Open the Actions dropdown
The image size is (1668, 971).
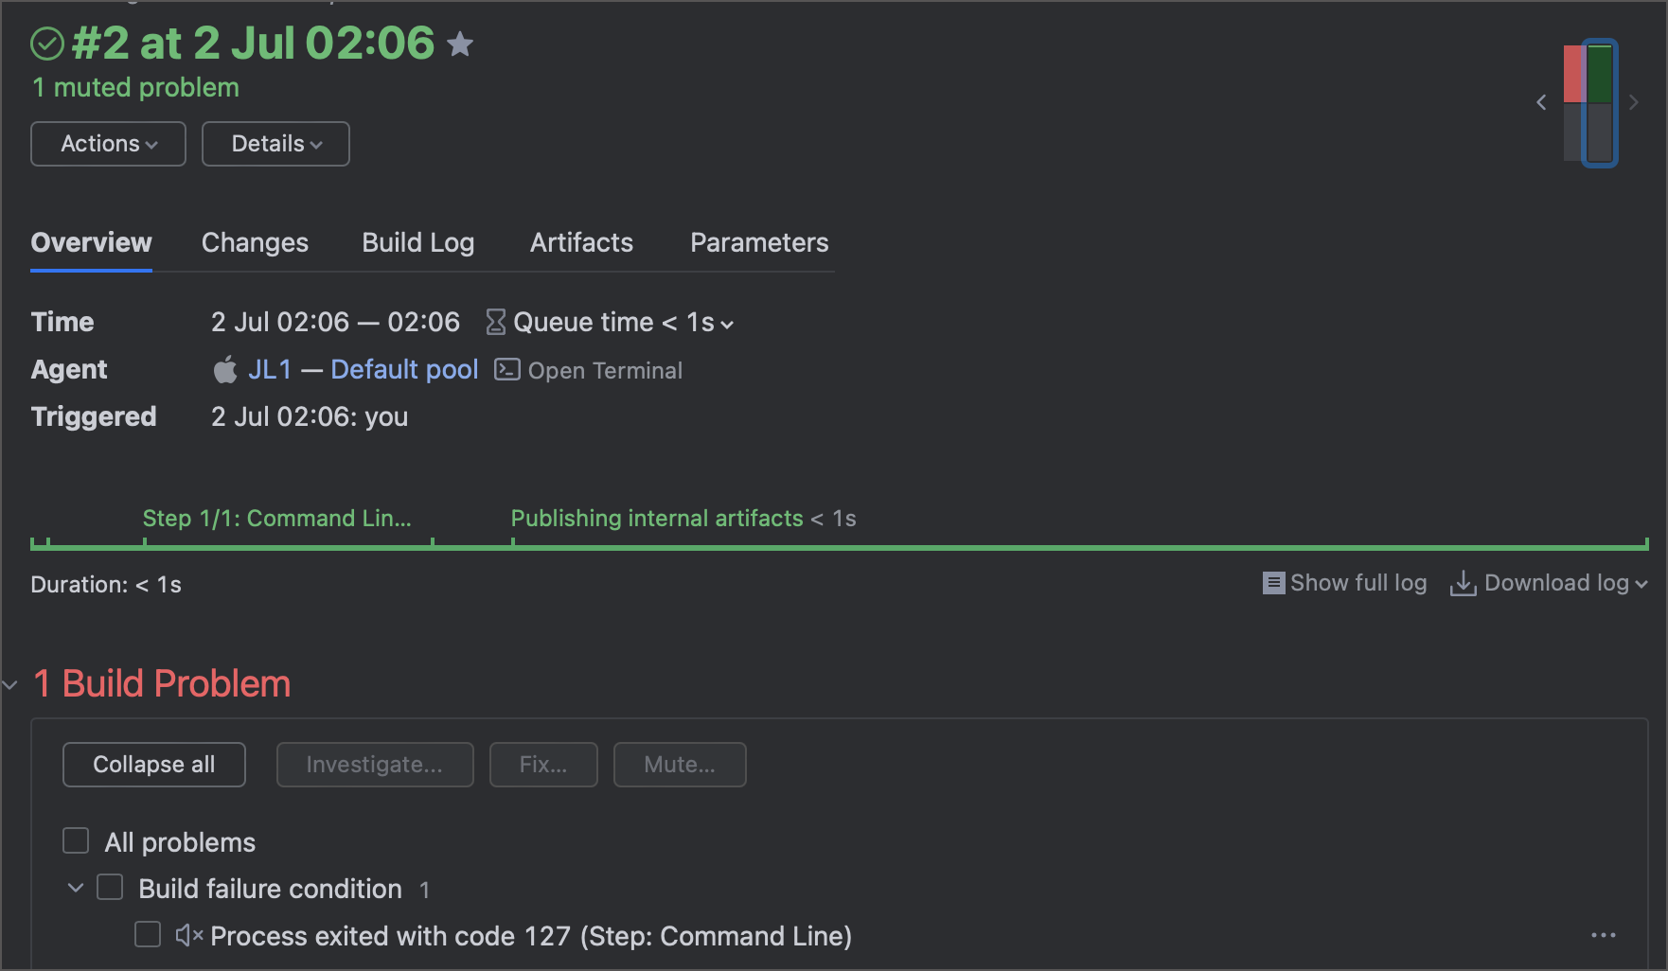[108, 144]
